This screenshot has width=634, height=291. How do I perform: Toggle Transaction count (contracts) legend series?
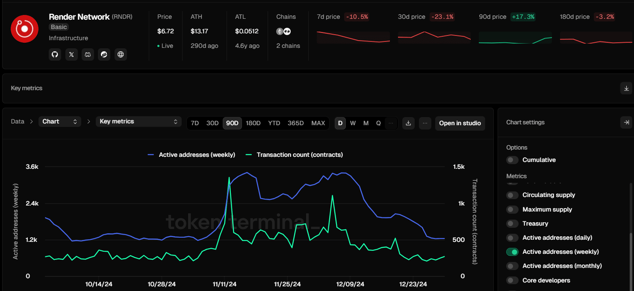(x=294, y=155)
